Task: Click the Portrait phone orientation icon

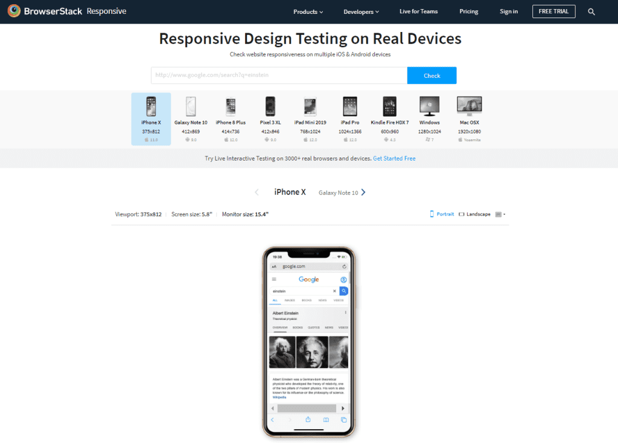Action: click(x=432, y=214)
